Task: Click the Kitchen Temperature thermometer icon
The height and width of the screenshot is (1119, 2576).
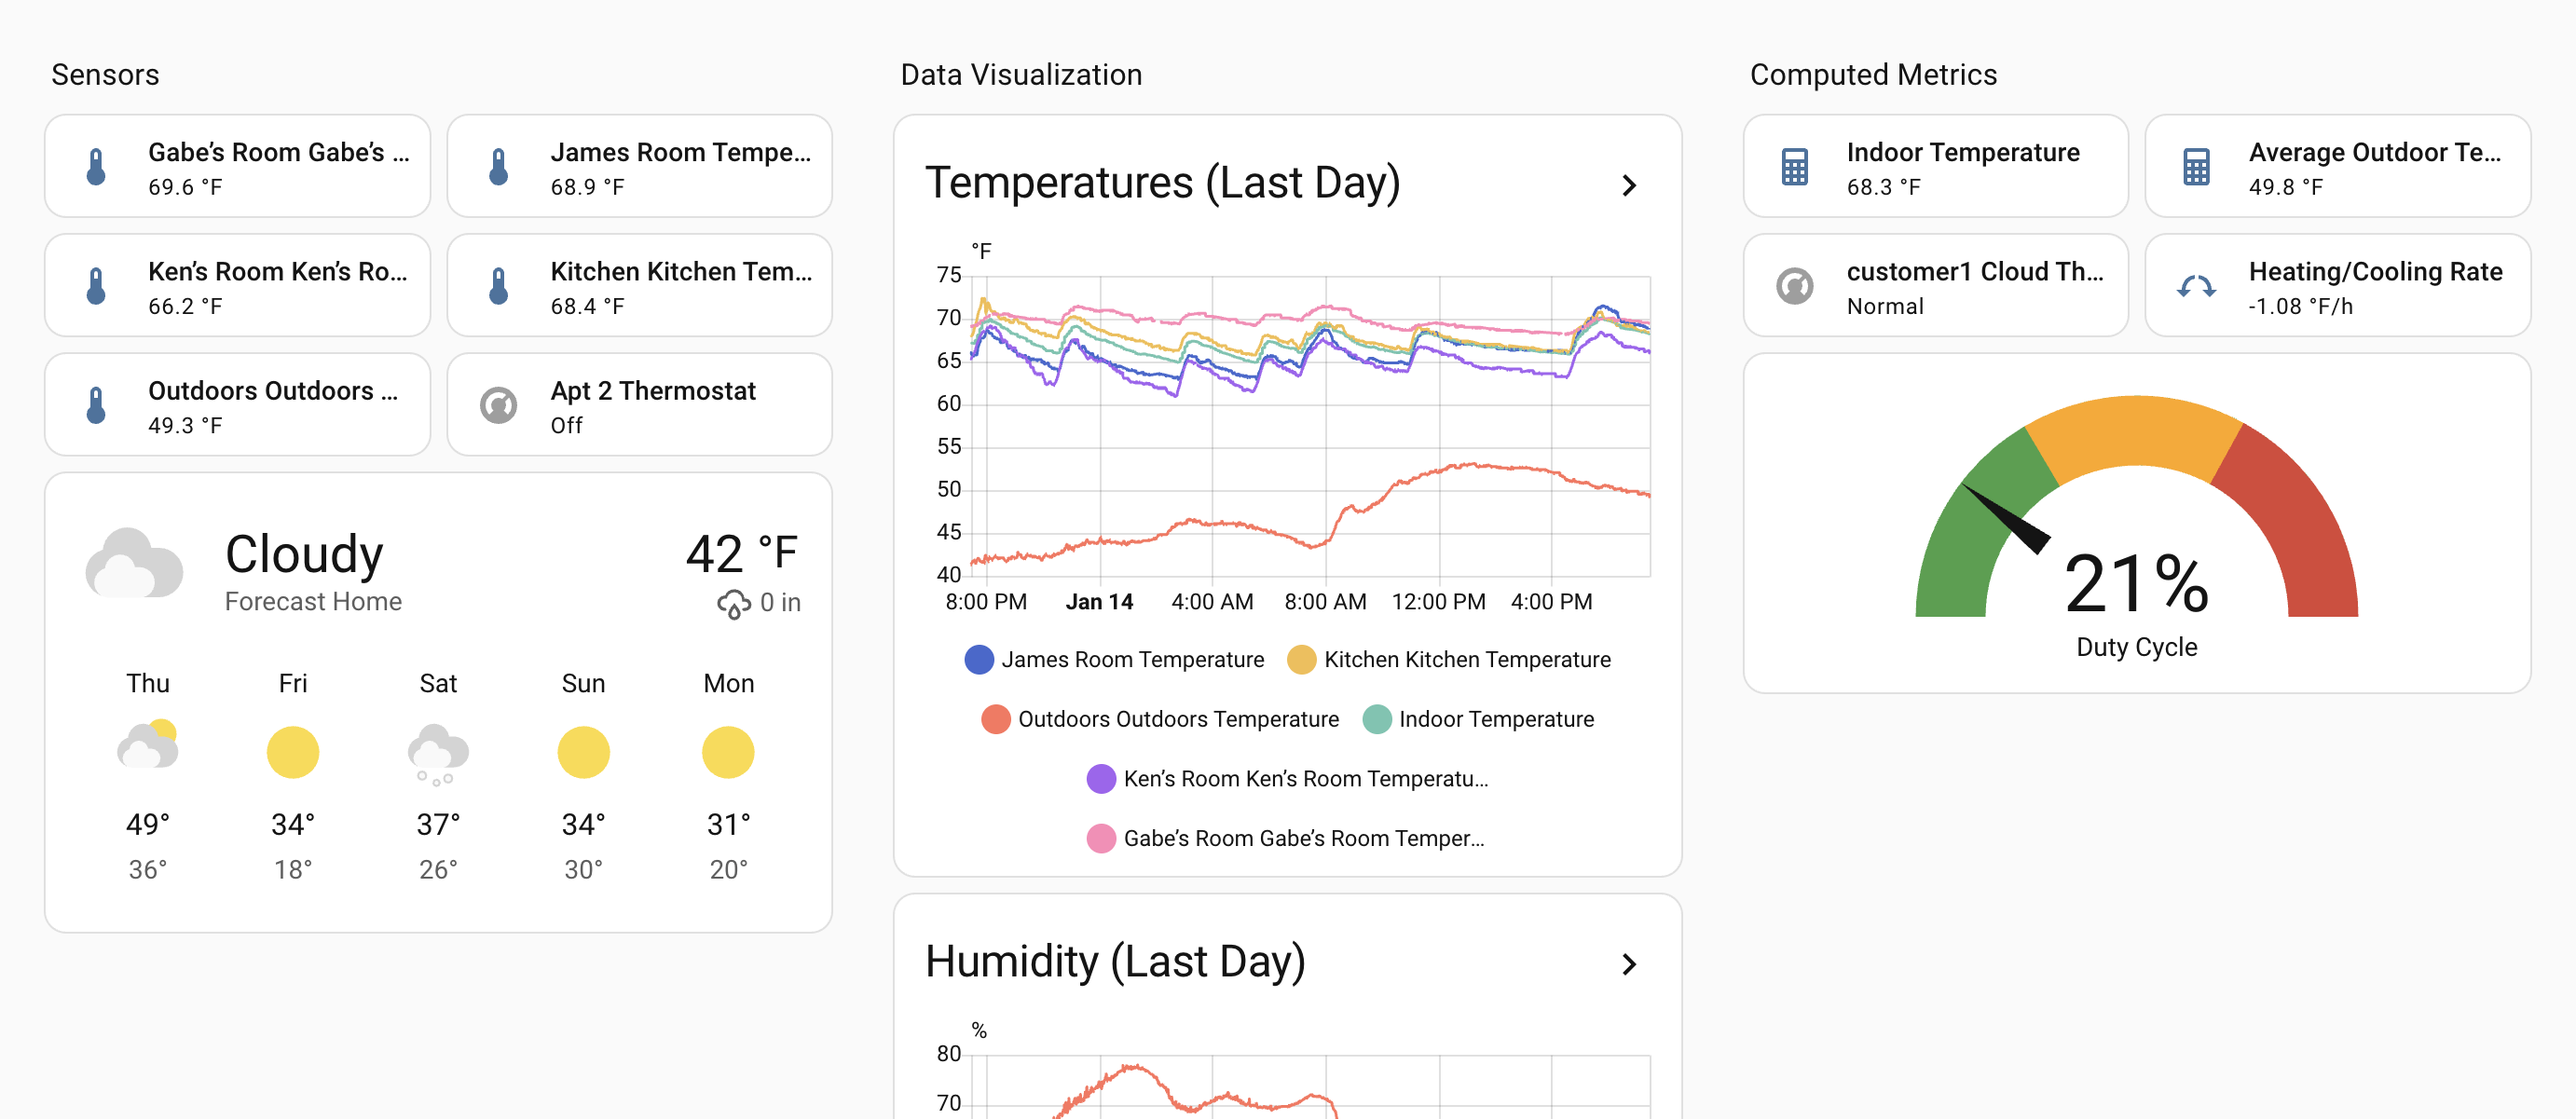Action: coord(498,285)
